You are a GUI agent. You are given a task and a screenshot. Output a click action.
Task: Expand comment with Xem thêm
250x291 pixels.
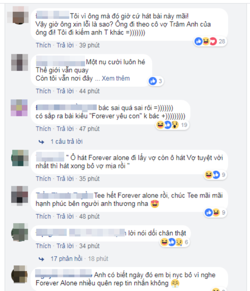[x=115, y=78]
